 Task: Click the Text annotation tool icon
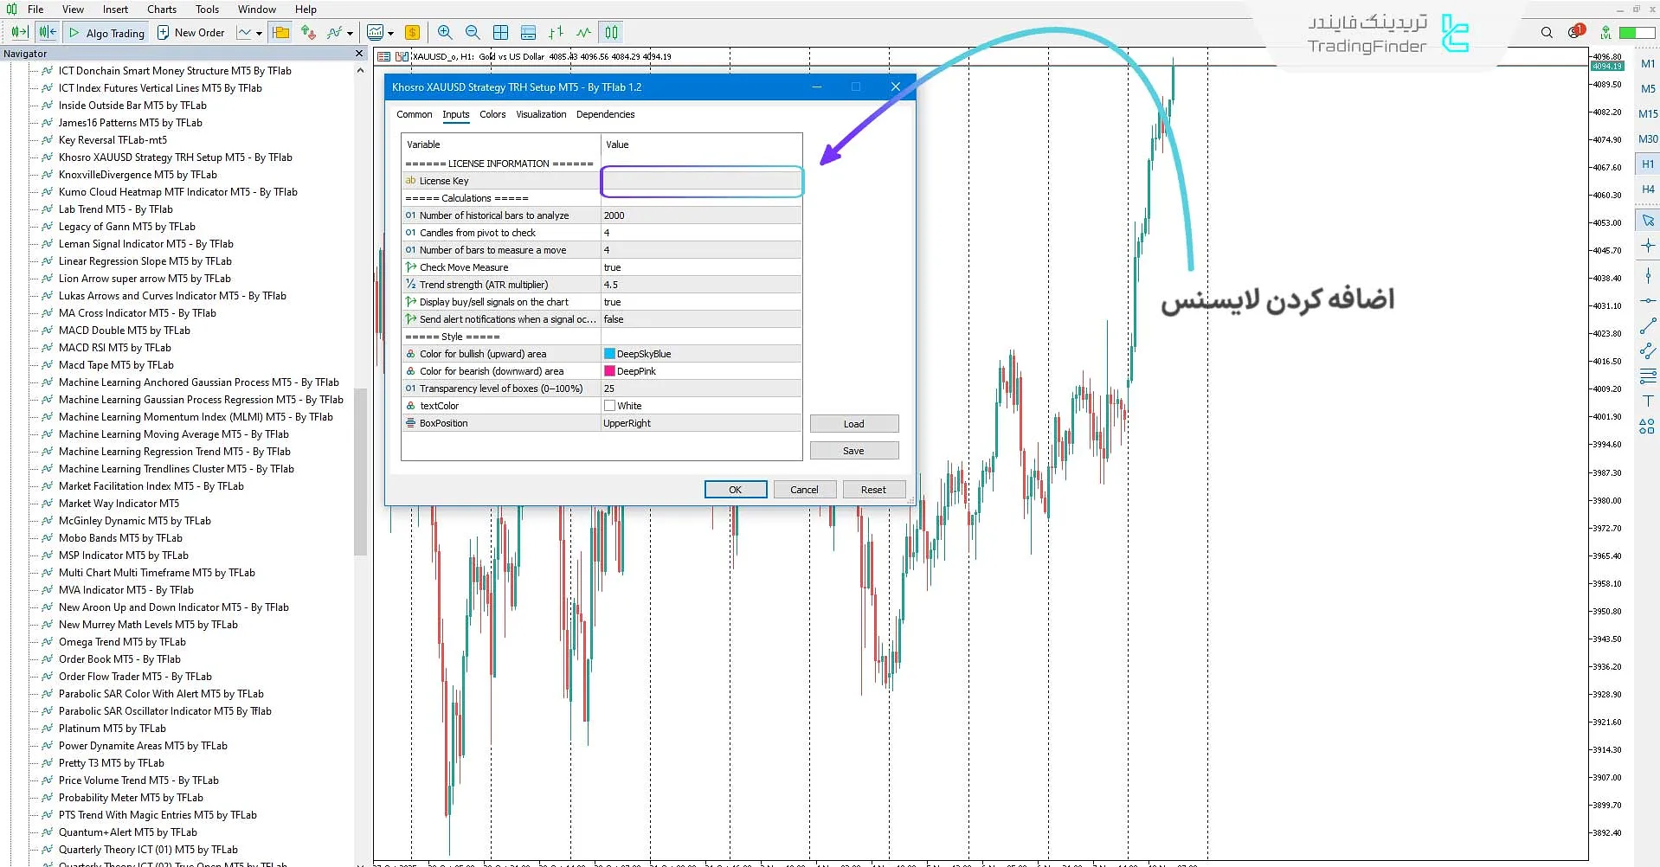tap(1649, 401)
